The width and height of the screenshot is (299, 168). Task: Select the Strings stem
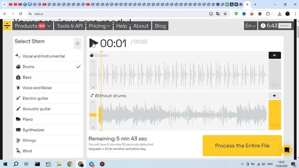(x=48, y=140)
